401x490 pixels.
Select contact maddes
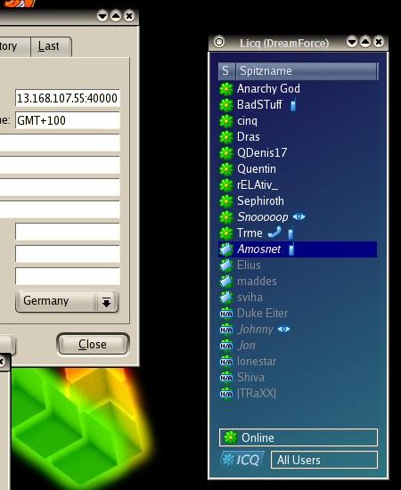click(257, 282)
